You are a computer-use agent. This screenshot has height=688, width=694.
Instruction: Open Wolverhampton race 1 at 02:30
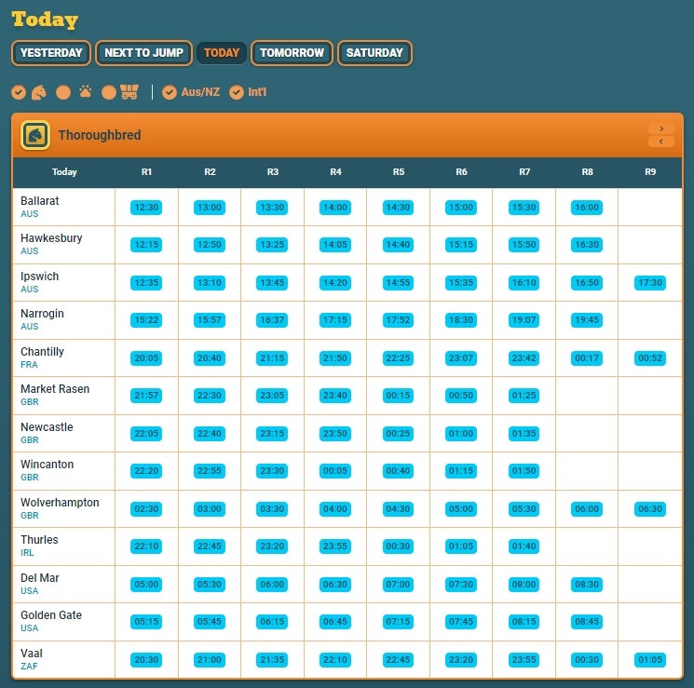[x=146, y=509]
